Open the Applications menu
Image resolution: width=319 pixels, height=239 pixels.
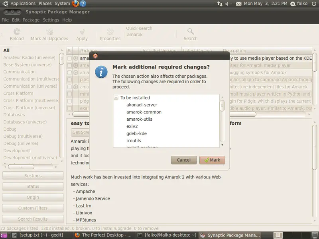[x=23, y=4]
